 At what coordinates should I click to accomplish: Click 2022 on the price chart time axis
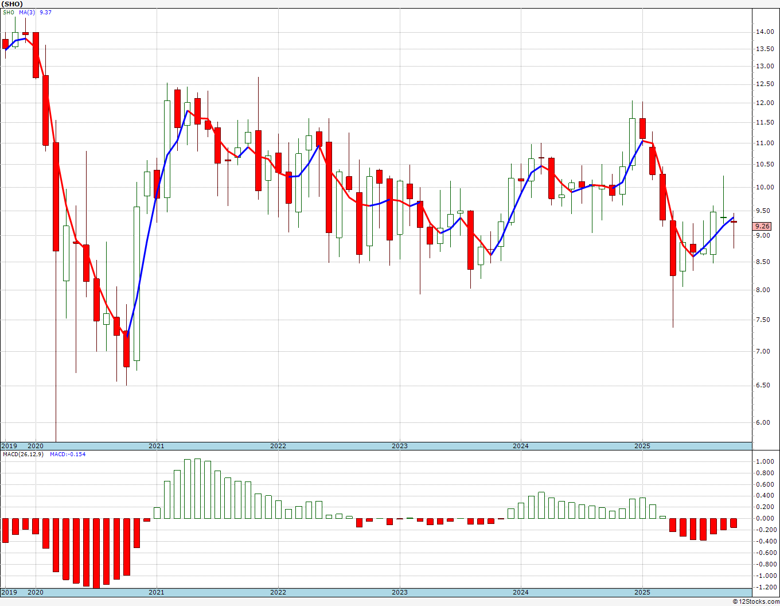click(x=278, y=446)
